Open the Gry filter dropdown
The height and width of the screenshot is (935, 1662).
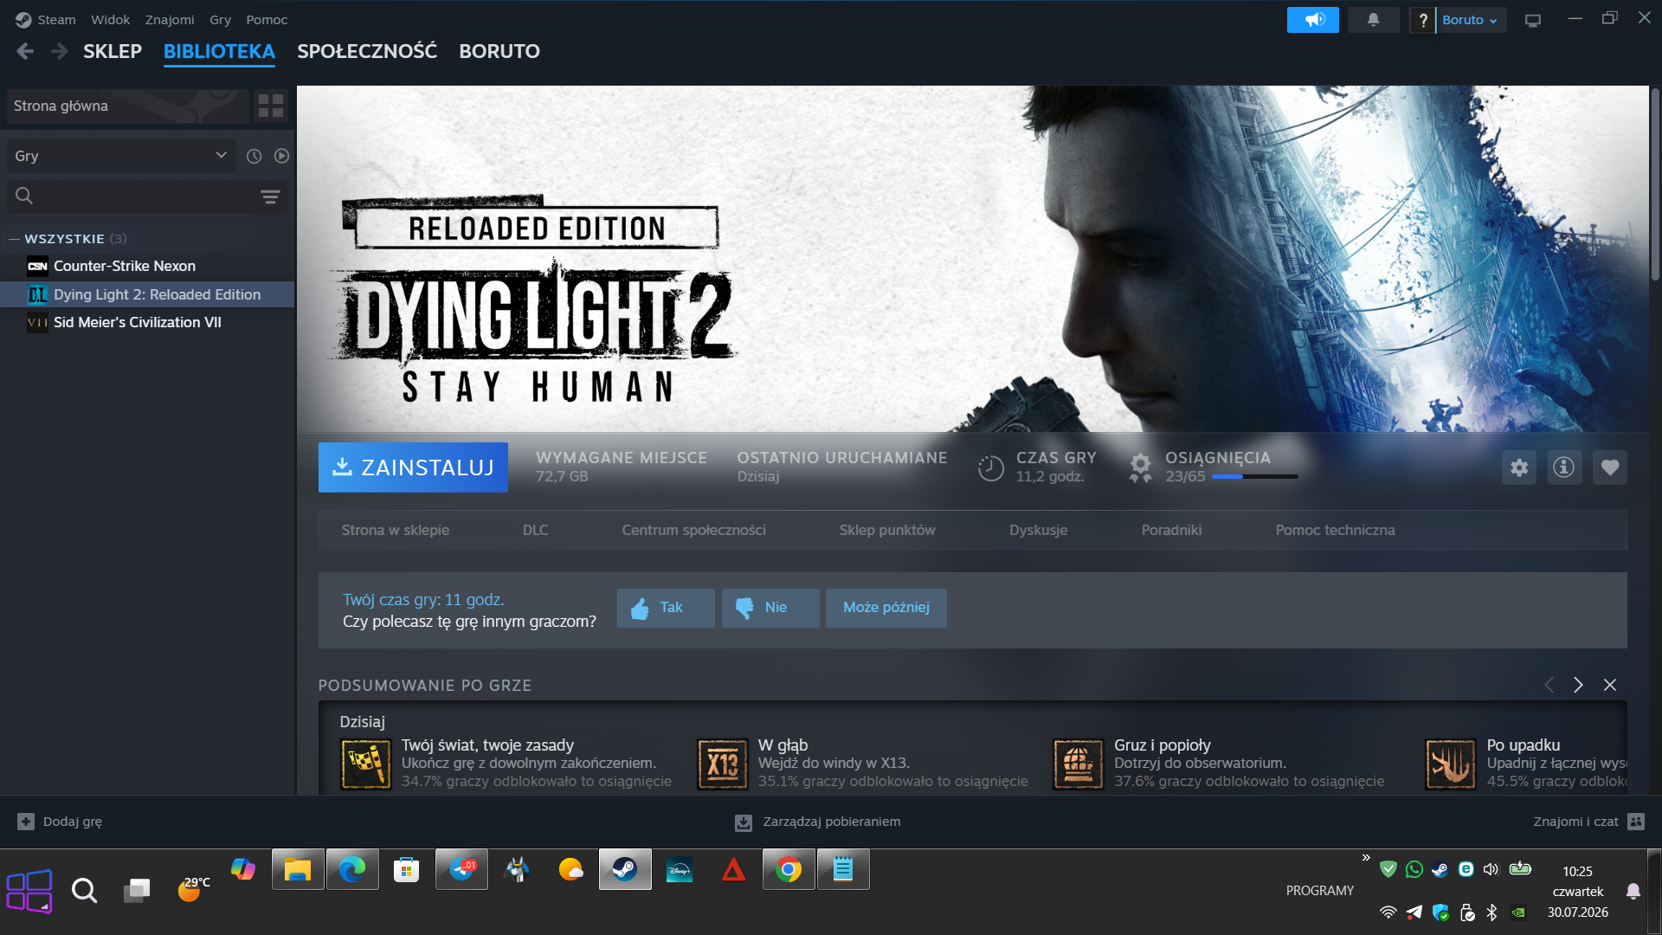(x=121, y=156)
